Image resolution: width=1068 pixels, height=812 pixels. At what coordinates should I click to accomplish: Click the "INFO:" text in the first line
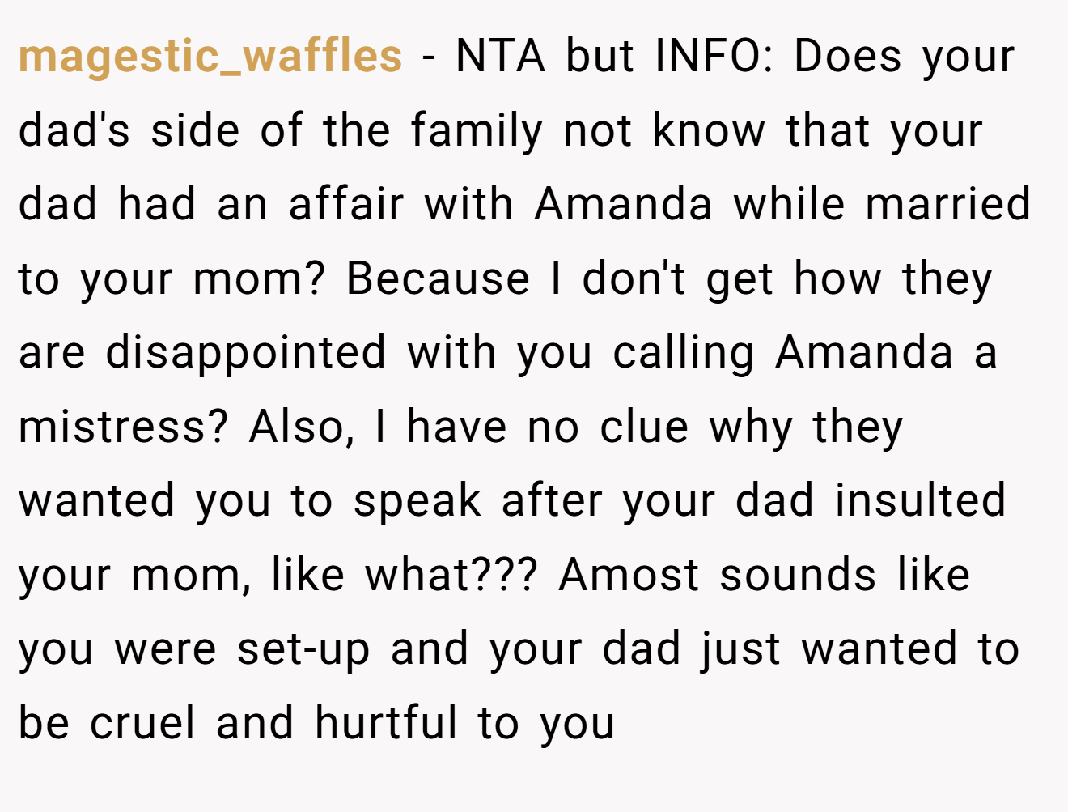(x=715, y=57)
